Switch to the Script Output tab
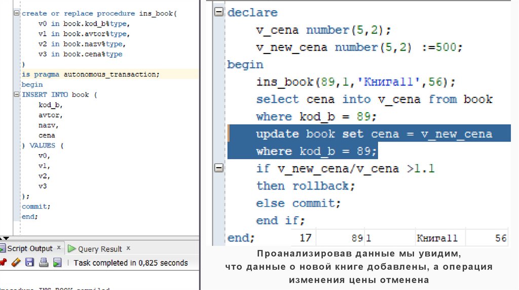519x290 pixels. coord(29,249)
